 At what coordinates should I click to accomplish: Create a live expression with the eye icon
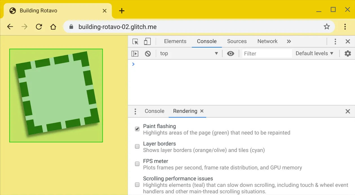point(231,53)
